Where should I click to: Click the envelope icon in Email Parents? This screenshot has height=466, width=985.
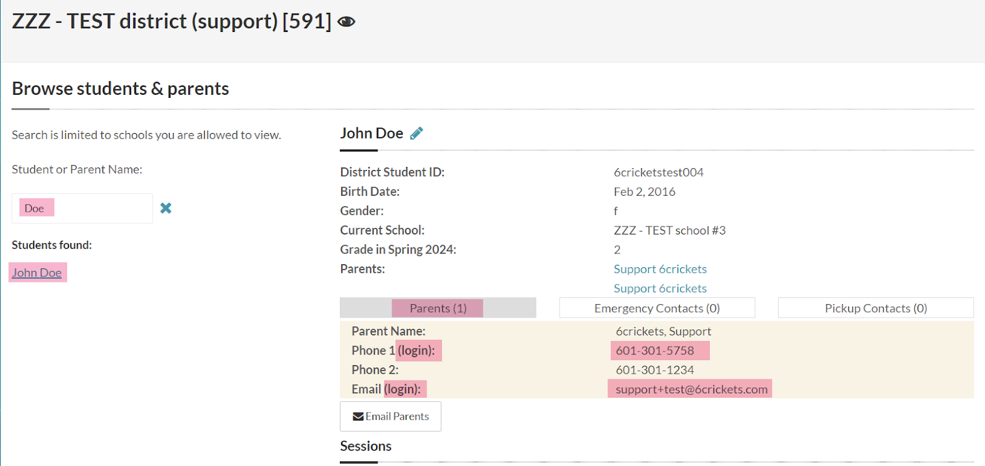coord(358,417)
